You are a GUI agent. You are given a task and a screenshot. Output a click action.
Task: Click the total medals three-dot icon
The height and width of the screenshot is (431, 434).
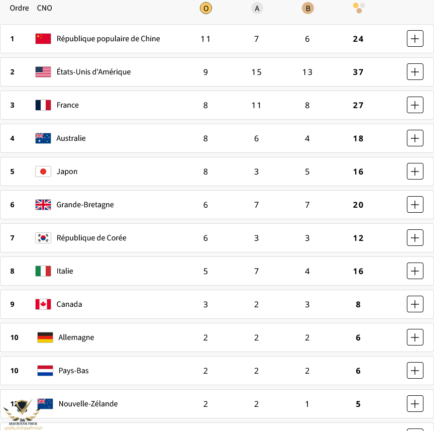(x=359, y=8)
